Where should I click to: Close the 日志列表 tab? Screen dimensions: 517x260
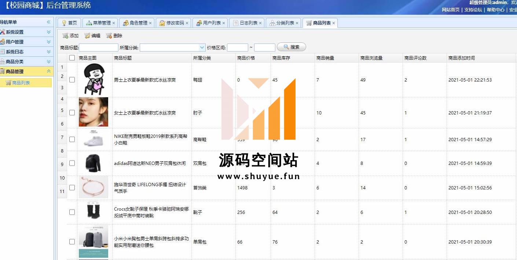point(260,23)
